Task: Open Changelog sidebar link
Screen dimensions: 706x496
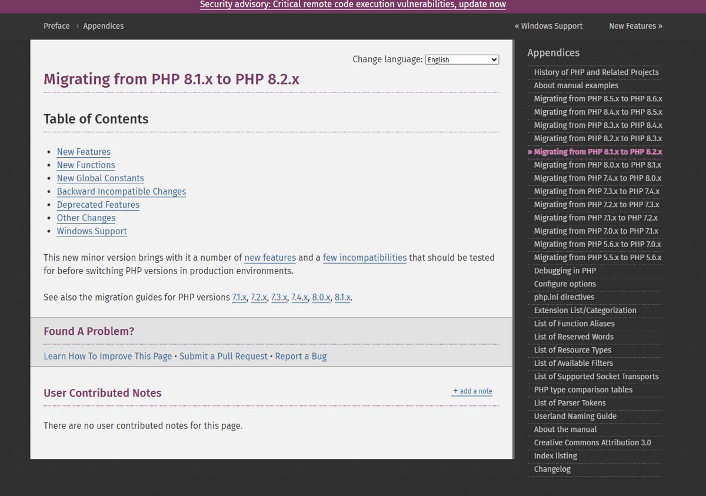Action: 552,470
